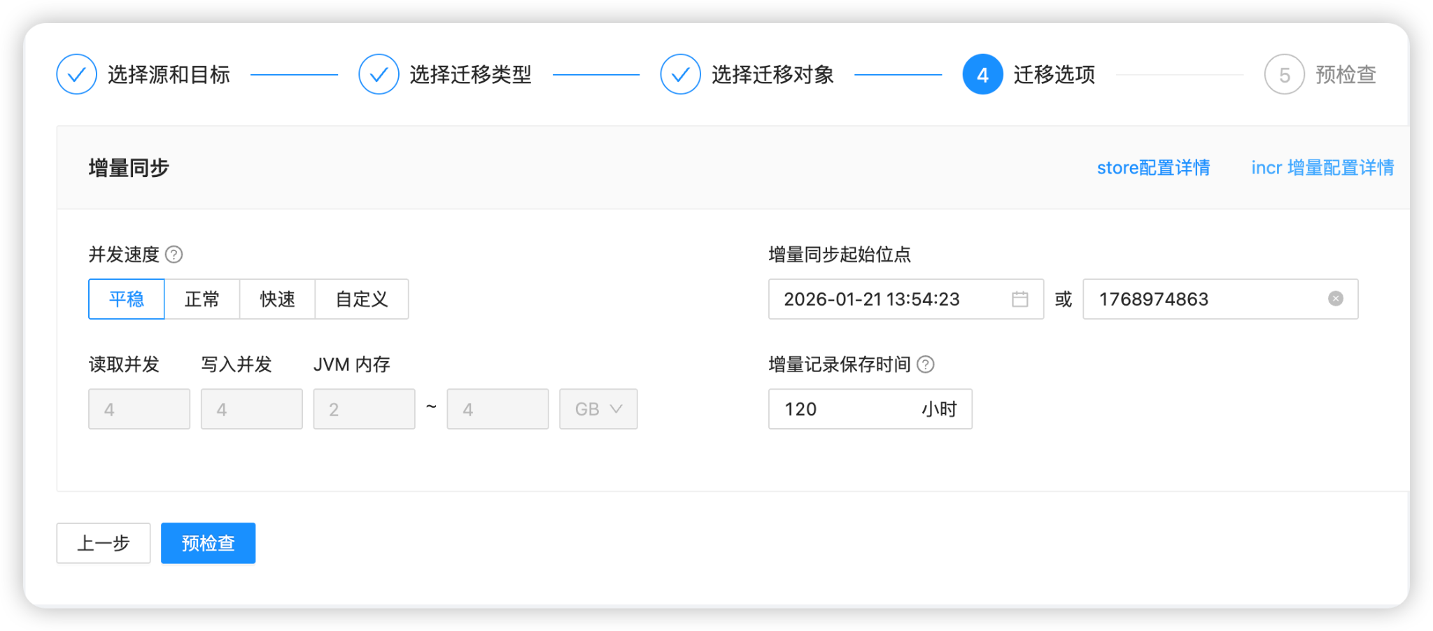Image resolution: width=1433 pixels, height=631 pixels.
Task: Select the 正常 concurrency speed option
Action: pyautogui.click(x=202, y=299)
